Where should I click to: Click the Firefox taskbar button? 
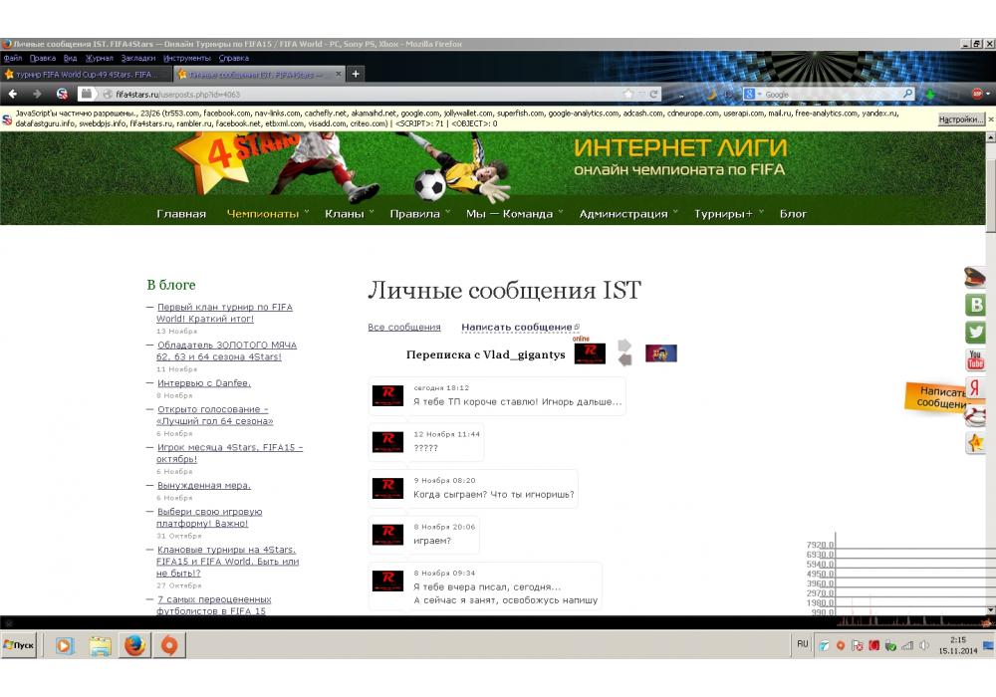[134, 645]
